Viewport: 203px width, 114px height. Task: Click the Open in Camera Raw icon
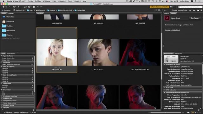pos(34,7)
